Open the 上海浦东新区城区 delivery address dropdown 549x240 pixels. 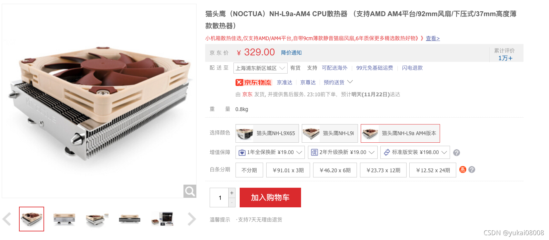[x=260, y=68]
